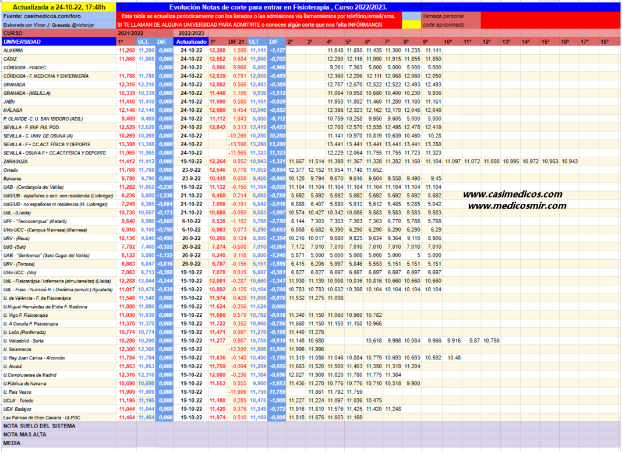This screenshot has height=452, width=622.
Task: Click the "NOTA MAS ALTA" summary row
Action: coord(24,435)
